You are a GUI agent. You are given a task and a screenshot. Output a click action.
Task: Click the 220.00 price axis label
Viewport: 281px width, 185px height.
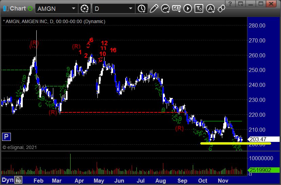[257, 115]
